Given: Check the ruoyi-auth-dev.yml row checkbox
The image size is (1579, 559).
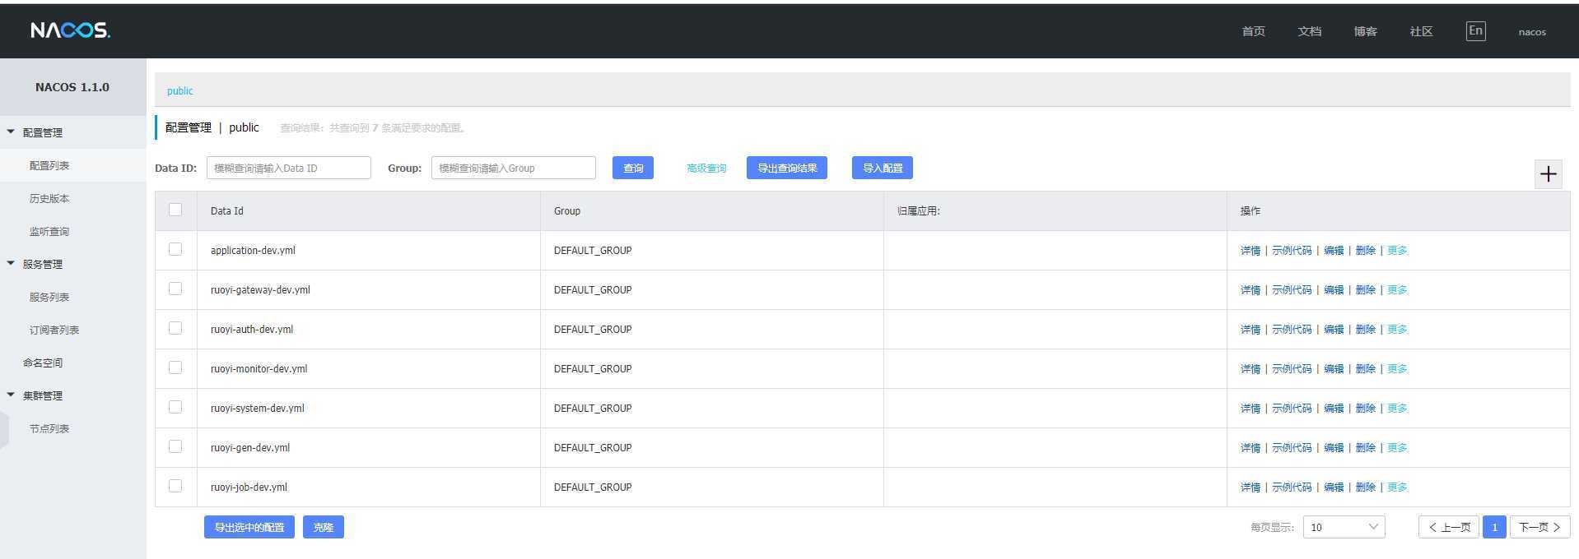Looking at the screenshot, I should pos(175,328).
